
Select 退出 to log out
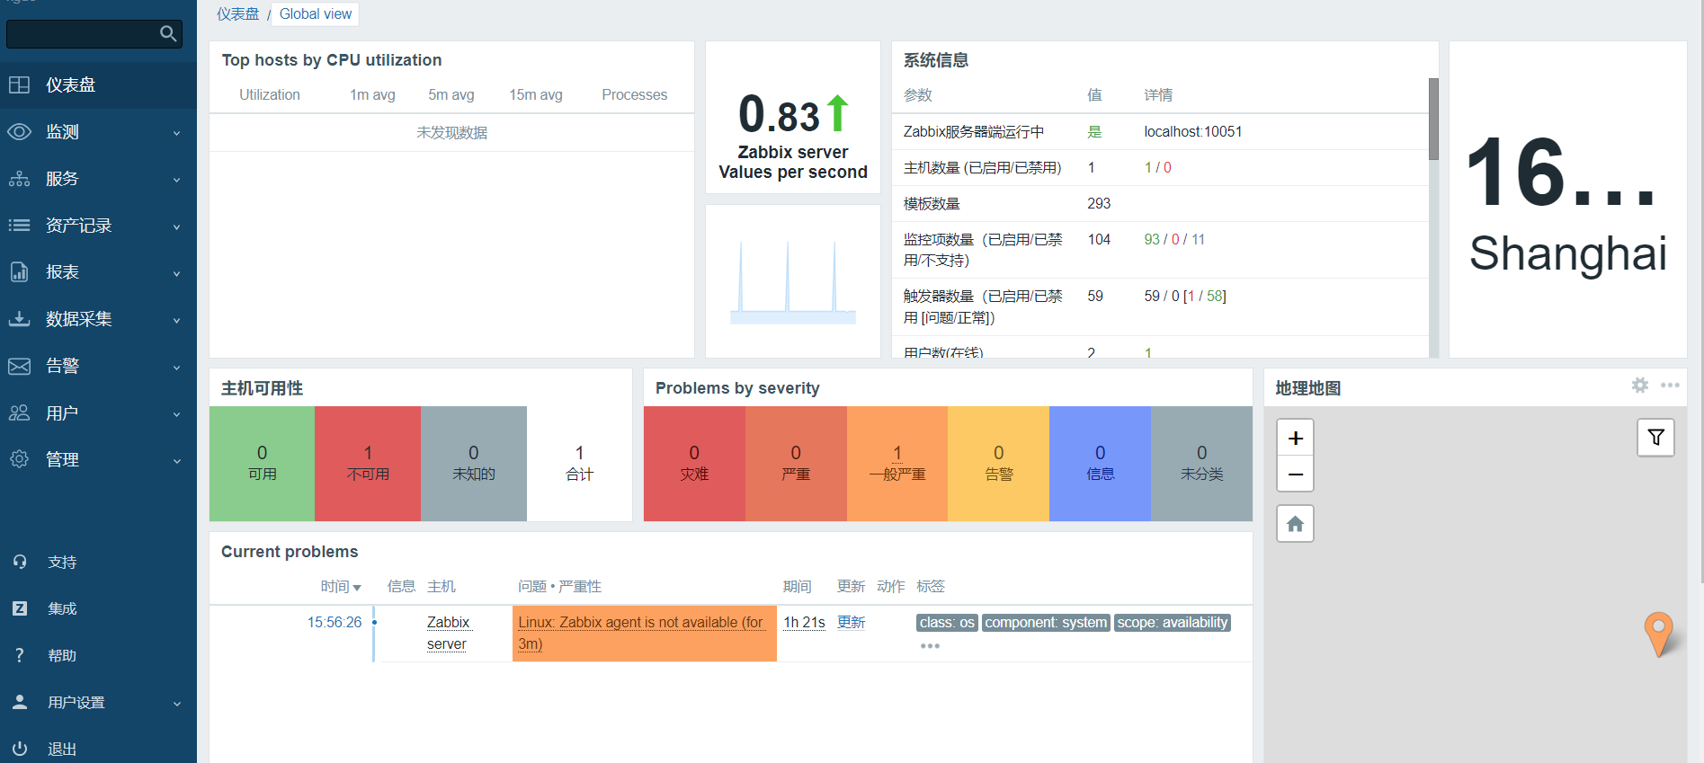[x=61, y=749]
